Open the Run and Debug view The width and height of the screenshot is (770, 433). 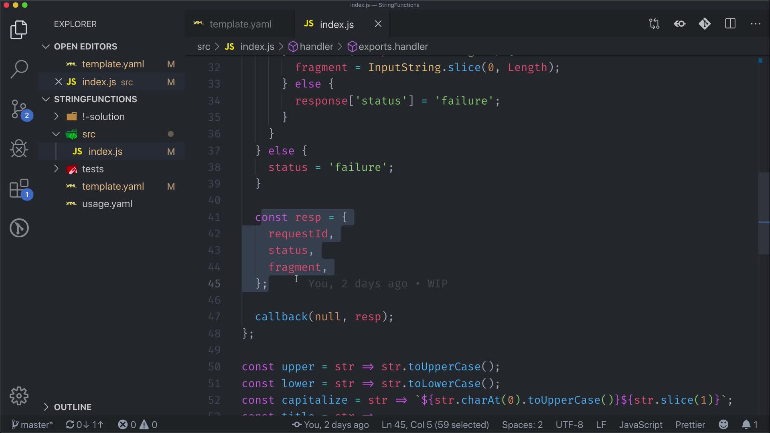pos(19,149)
